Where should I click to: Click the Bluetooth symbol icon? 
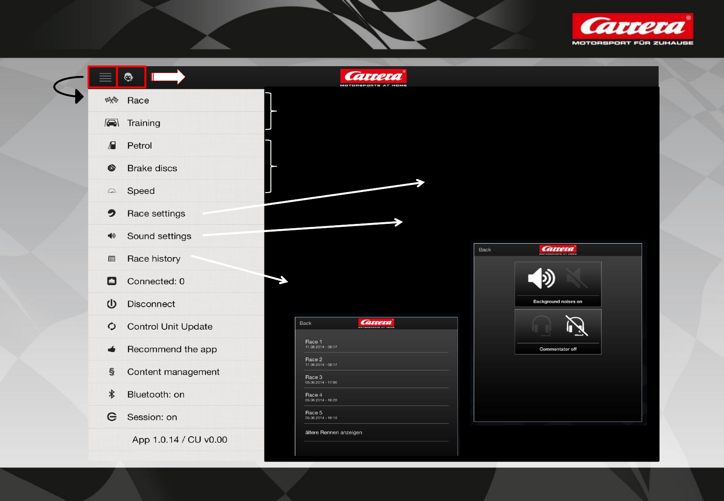[x=112, y=394]
